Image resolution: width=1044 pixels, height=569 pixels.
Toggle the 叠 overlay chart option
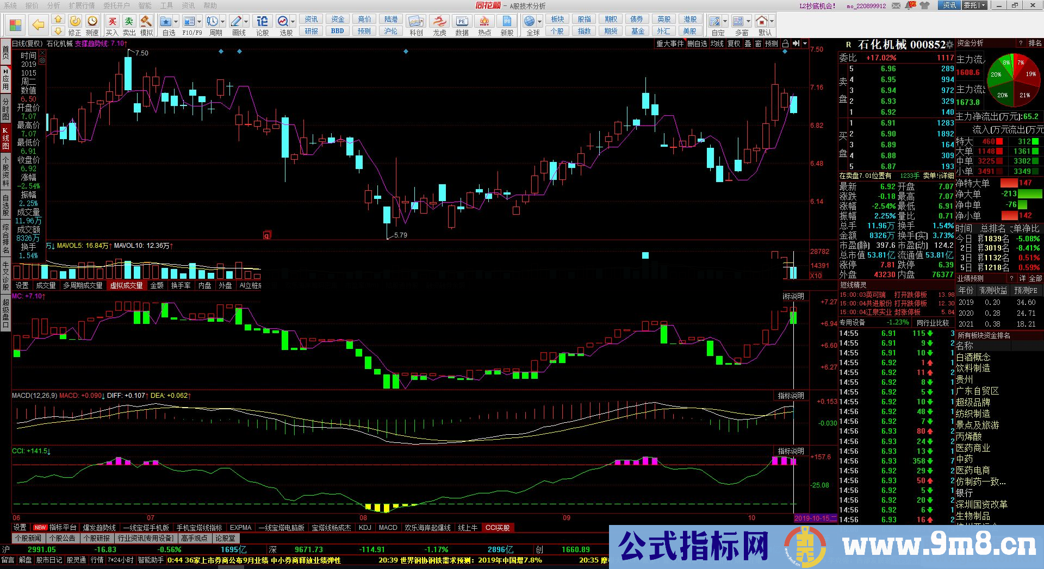pyautogui.click(x=748, y=43)
